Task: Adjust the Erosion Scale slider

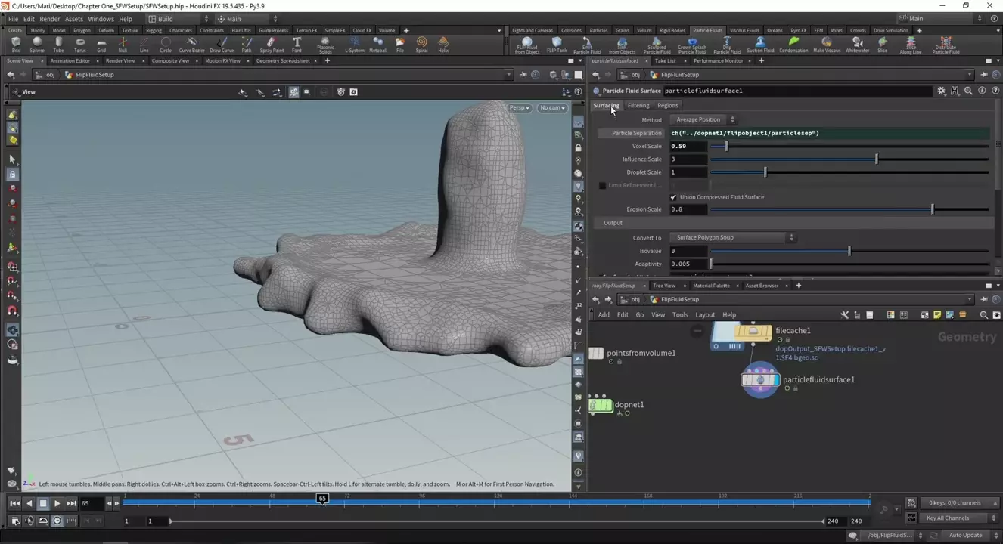Action: click(932, 209)
